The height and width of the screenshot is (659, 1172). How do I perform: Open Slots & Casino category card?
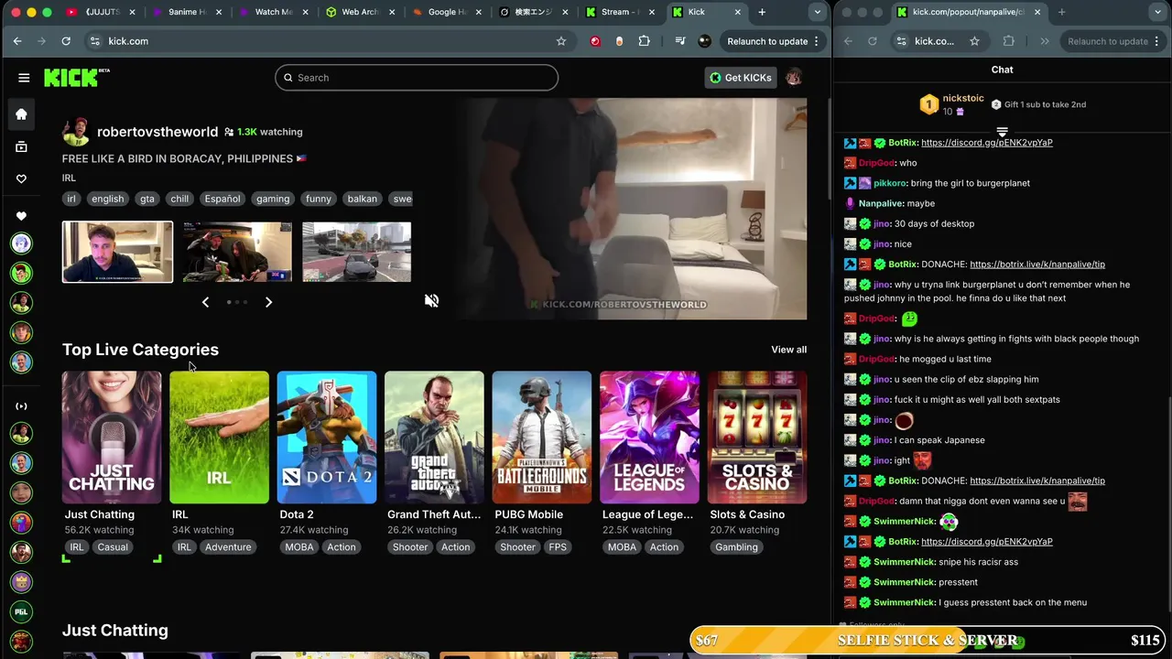click(757, 438)
